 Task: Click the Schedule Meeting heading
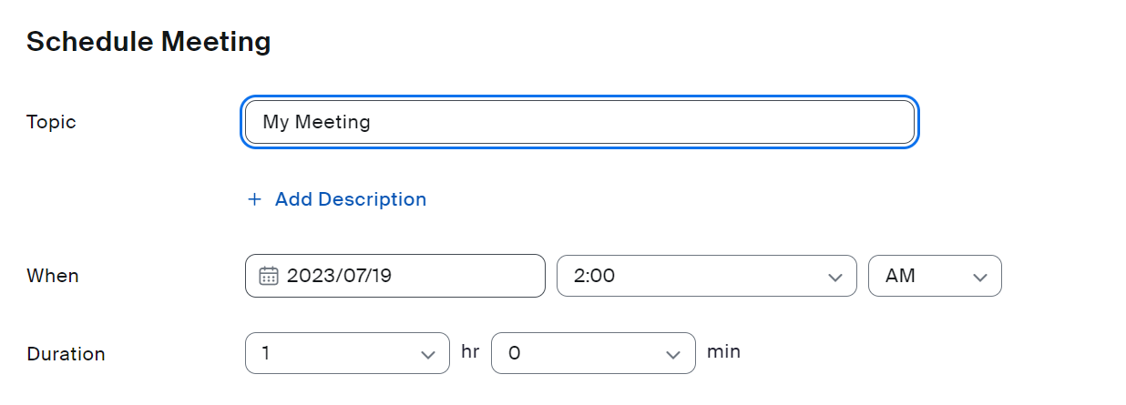click(x=148, y=42)
